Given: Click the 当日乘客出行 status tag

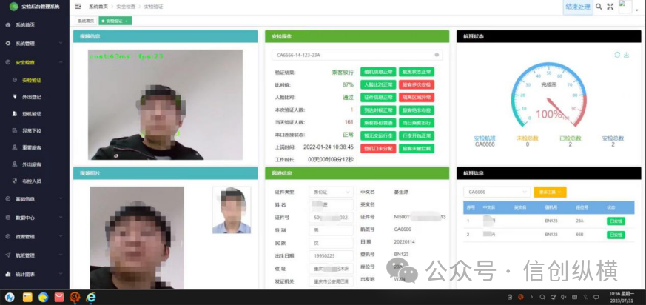Looking at the screenshot, I should (x=417, y=123).
